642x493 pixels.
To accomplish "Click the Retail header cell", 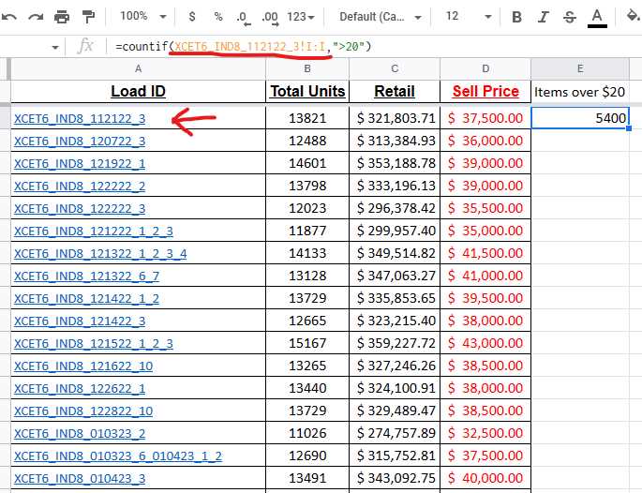I will 395,91.
